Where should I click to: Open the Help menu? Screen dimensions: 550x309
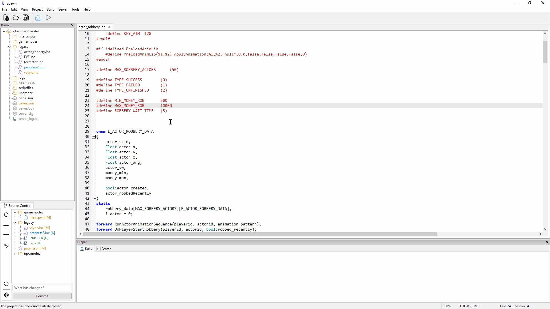[x=87, y=9]
